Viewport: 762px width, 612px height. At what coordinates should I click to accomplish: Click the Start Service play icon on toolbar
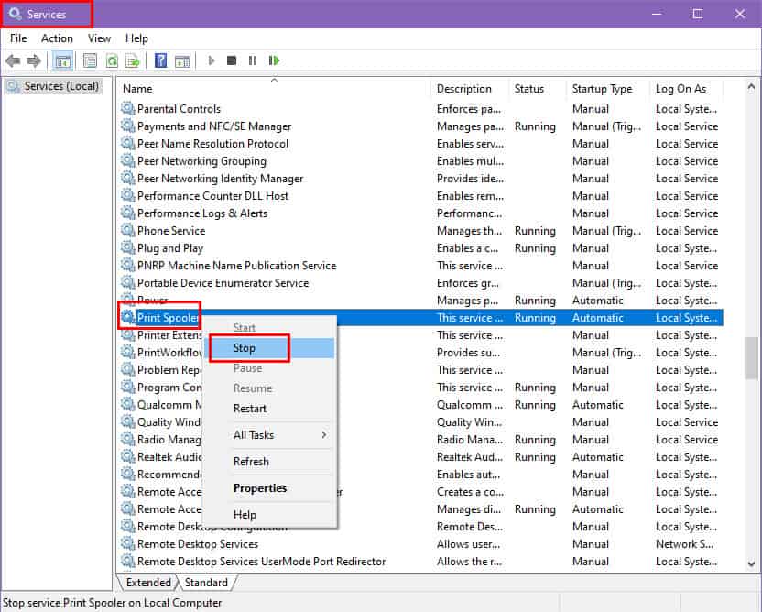coord(212,60)
